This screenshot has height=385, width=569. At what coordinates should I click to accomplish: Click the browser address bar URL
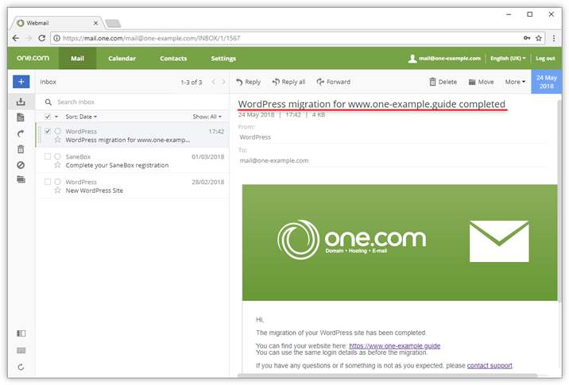coord(152,38)
